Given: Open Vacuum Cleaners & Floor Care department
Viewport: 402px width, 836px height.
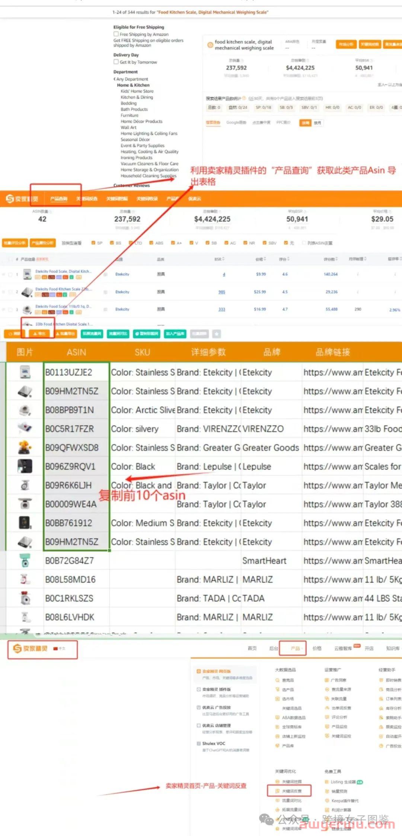Looking at the screenshot, I should (x=149, y=163).
